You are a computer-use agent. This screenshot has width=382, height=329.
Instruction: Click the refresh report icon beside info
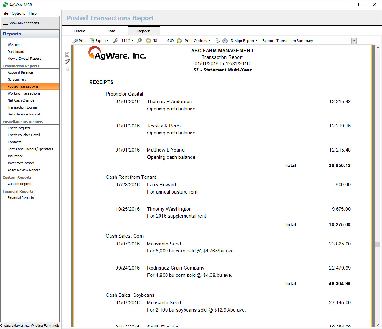[x=218, y=41]
